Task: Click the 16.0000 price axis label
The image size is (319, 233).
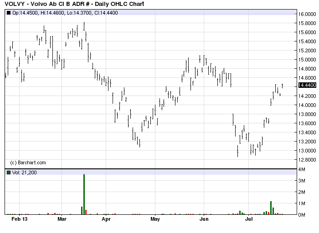Action: (x=307, y=14)
